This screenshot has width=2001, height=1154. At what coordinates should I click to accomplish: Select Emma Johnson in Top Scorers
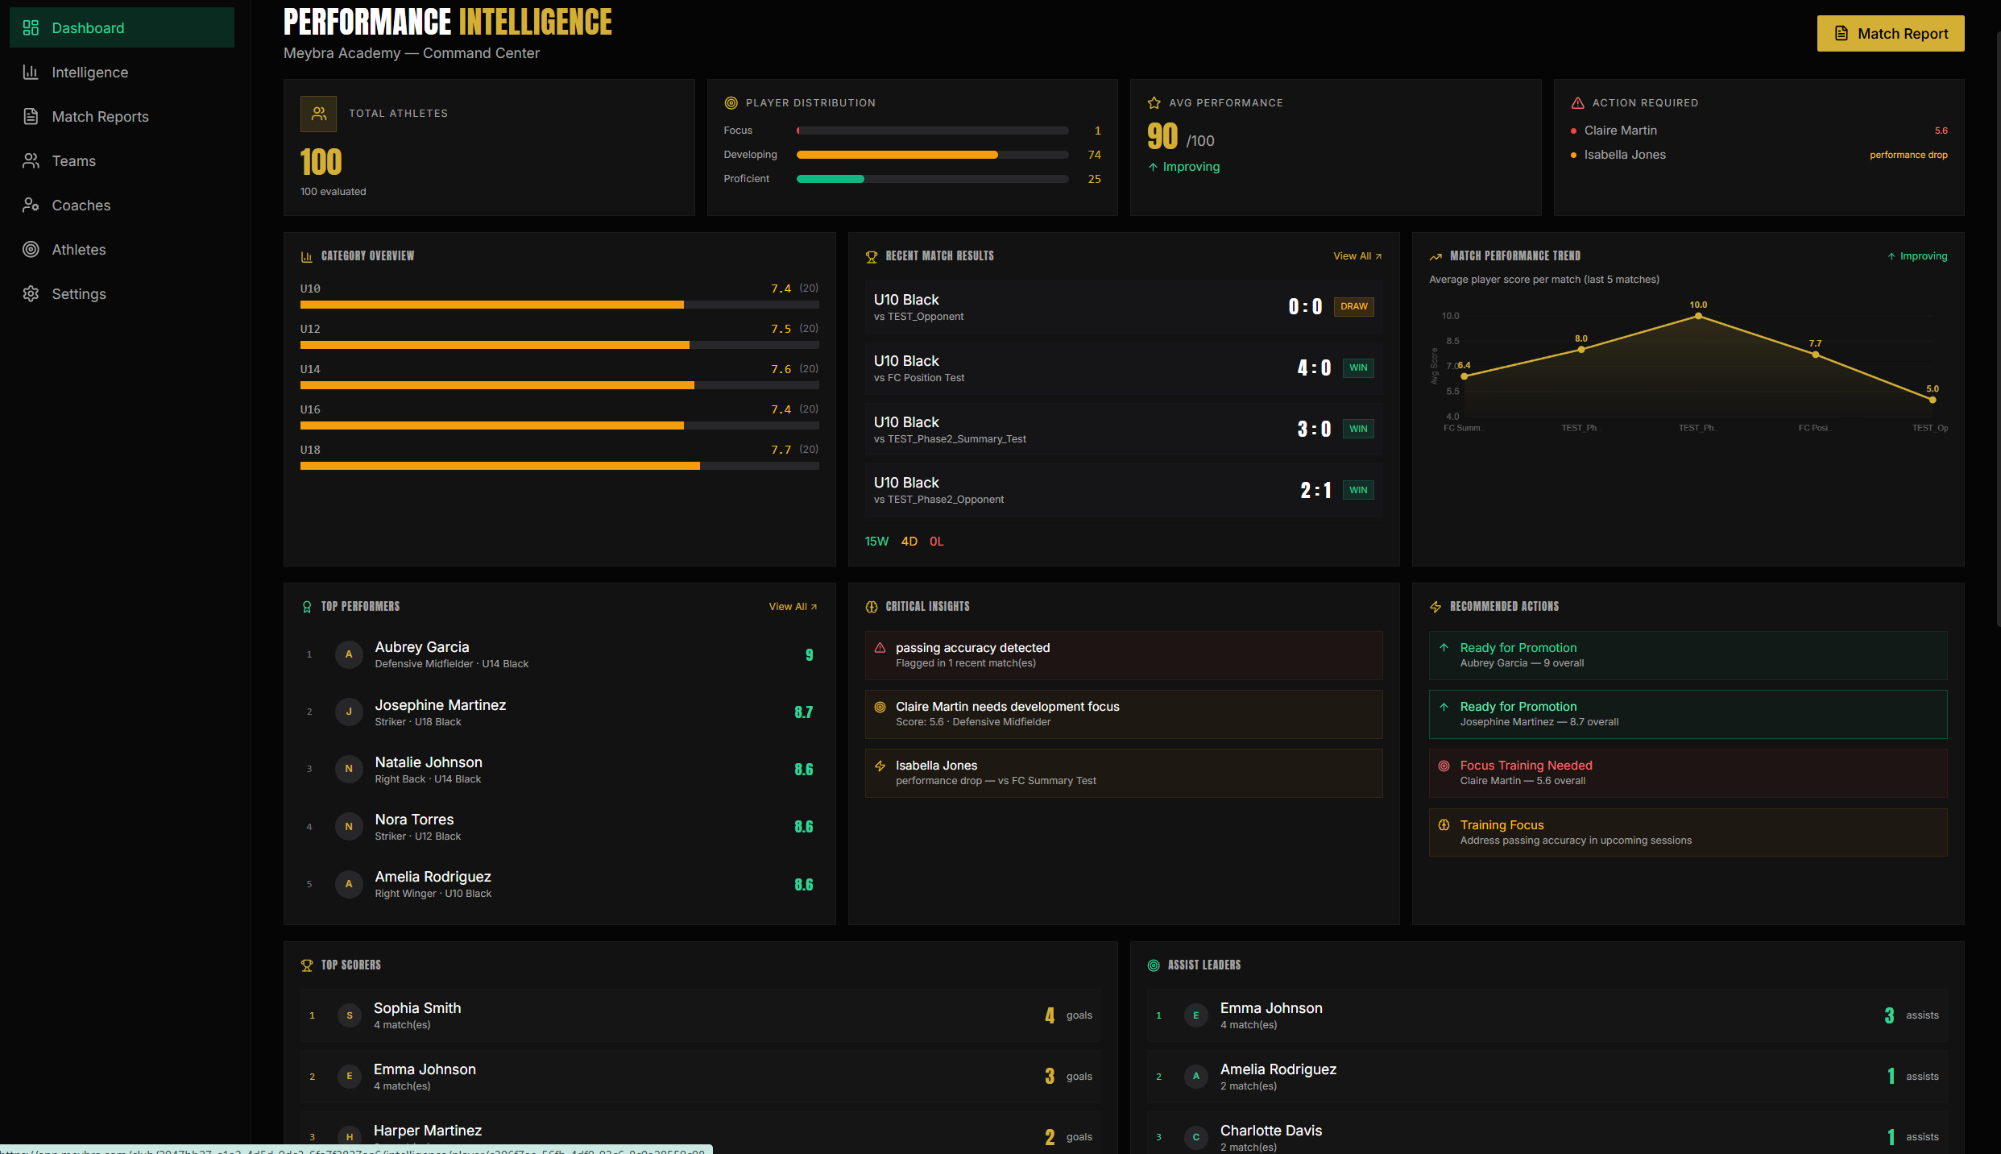[700, 1077]
